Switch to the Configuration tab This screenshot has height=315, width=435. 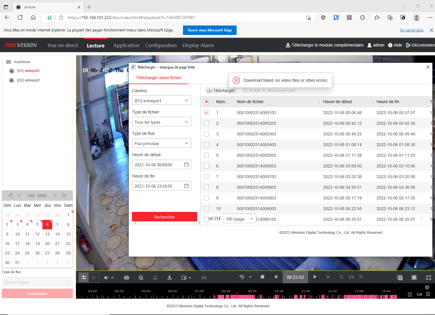pos(161,45)
